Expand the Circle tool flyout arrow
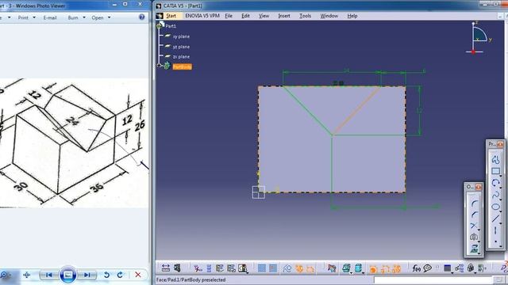Screen dimensions: 508x285 [501, 188]
